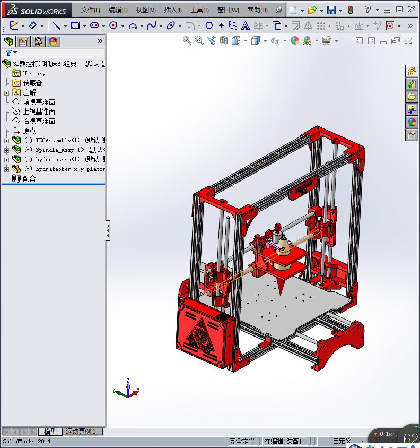
Task: Open the 插入(I) menu
Action: click(x=173, y=10)
